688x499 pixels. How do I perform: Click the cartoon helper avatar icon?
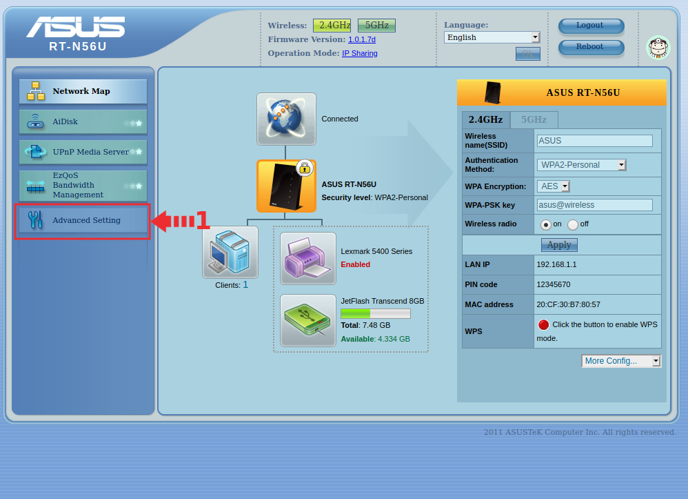tap(658, 48)
